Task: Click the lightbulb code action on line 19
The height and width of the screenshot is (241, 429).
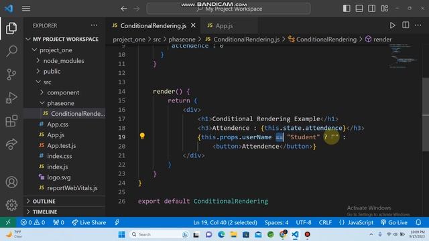Action: click(x=142, y=136)
